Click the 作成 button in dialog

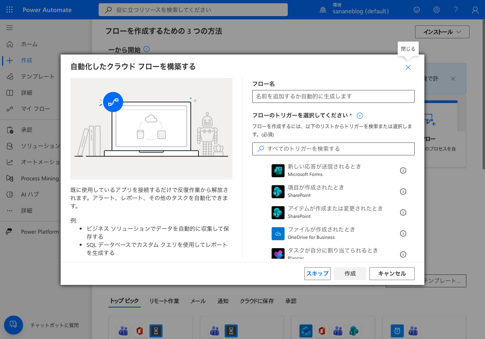tap(350, 274)
